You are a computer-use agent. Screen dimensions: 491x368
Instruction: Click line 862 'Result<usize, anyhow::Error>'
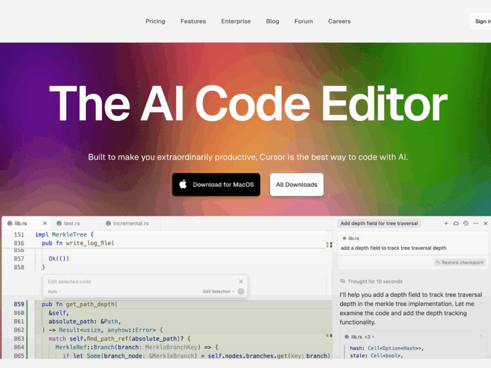click(x=107, y=330)
